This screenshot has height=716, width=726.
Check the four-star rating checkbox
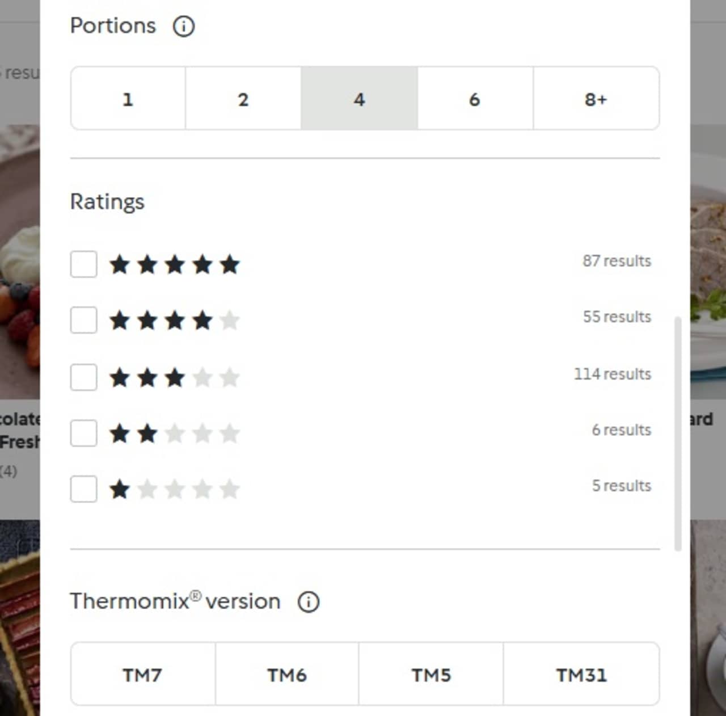[x=83, y=321]
